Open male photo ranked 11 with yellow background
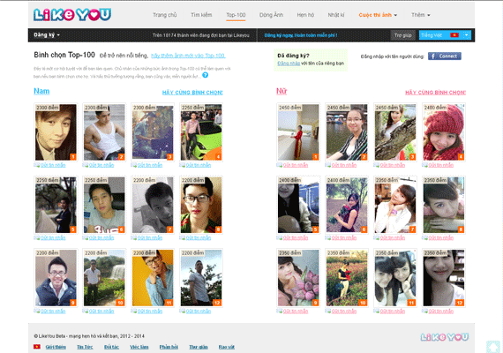This screenshot has height=353, width=503. (x=153, y=278)
